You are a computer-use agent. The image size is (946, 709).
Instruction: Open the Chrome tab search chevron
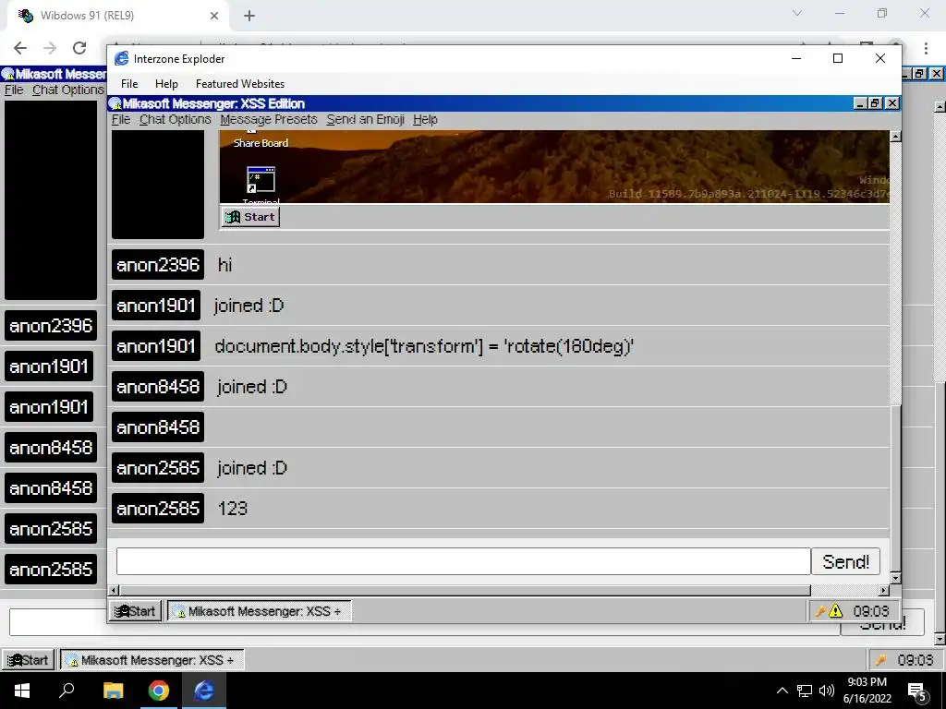coord(797,13)
